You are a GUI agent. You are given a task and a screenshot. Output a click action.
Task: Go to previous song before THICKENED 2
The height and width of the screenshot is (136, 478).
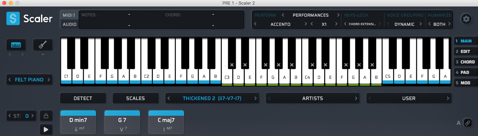click(169, 98)
